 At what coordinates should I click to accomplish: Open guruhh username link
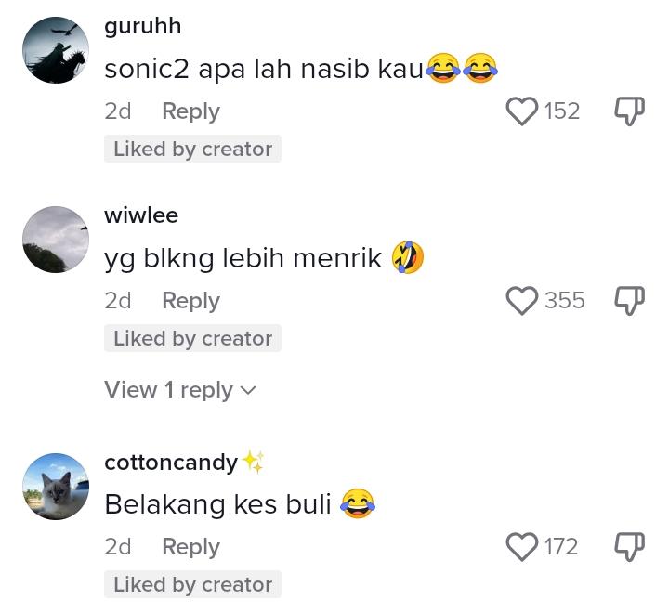point(142,26)
